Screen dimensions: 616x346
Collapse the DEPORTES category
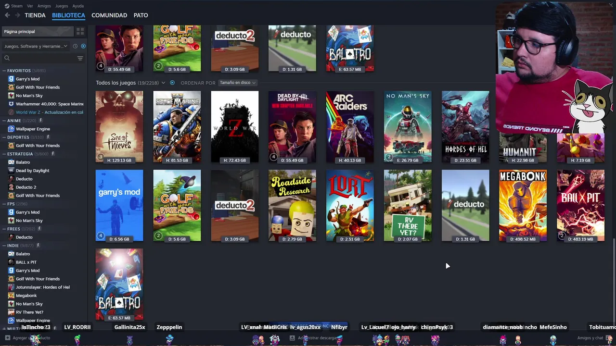[x=4, y=137]
